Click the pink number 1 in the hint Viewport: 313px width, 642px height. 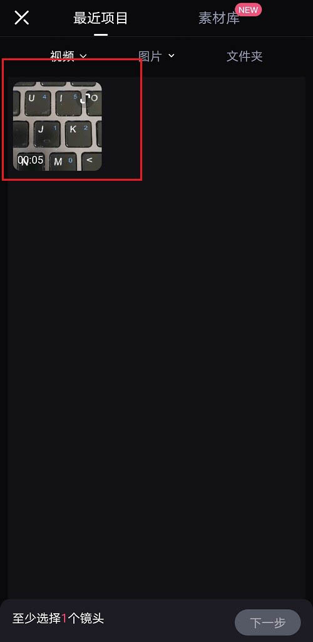click(64, 618)
